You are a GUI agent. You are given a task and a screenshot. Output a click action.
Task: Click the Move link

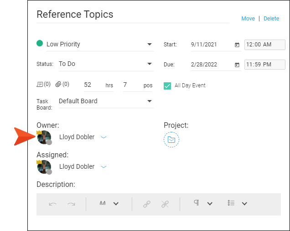point(248,19)
